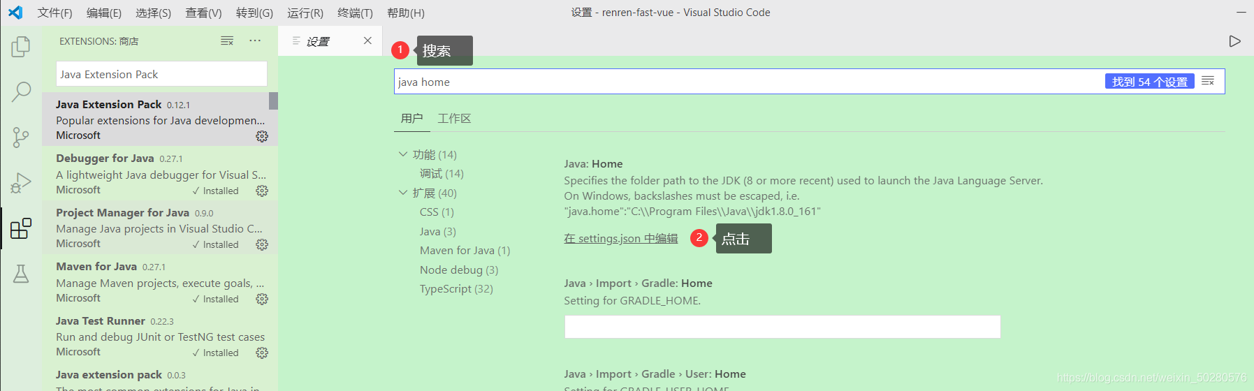1254x391 pixels.
Task: Select Maven for Java extension entry
Action: click(160, 281)
